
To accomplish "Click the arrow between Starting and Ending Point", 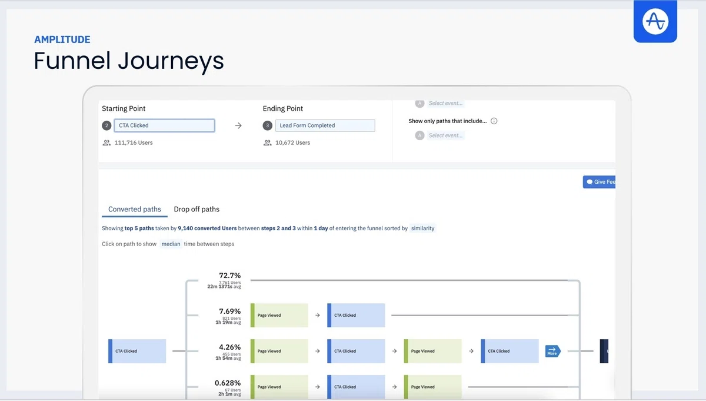I will coord(238,125).
